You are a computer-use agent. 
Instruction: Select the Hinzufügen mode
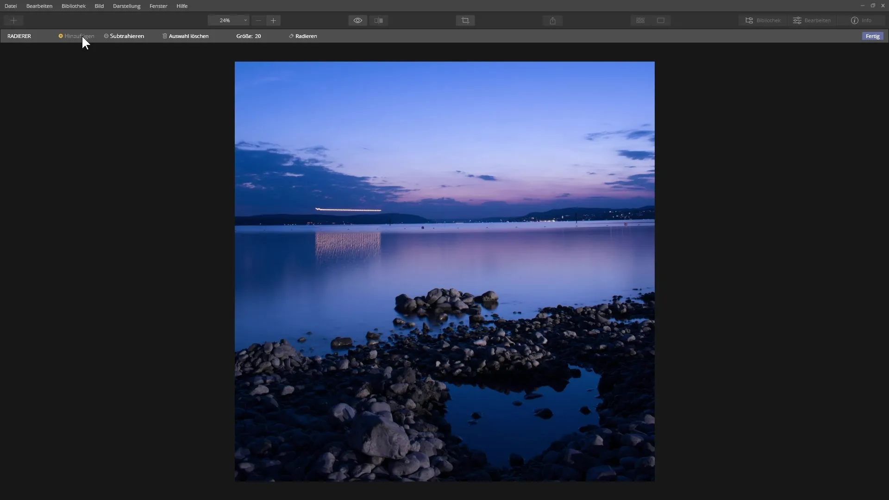[76, 36]
